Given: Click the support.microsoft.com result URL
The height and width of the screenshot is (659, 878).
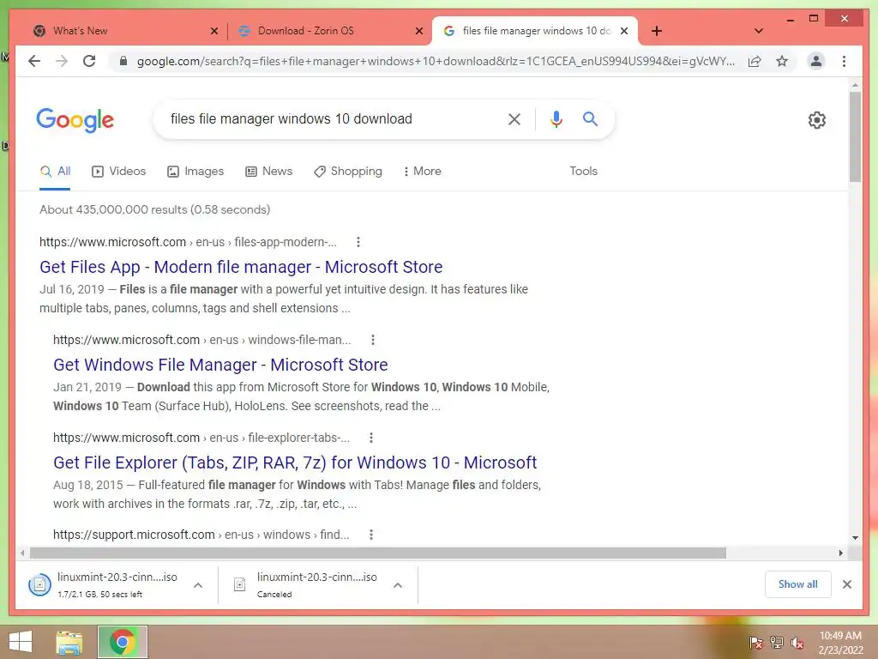Looking at the screenshot, I should 201,535.
